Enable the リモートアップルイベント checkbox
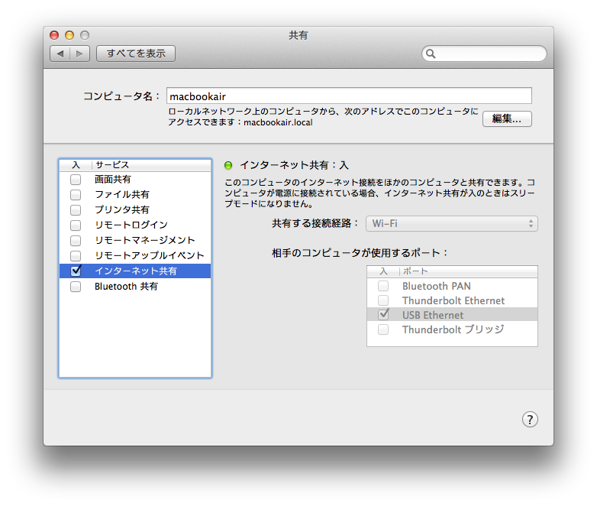This screenshot has height=506, width=597. pyautogui.click(x=76, y=255)
